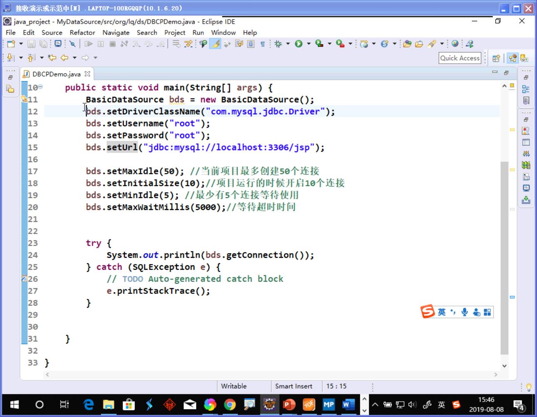
Task: Expand the Run dropdown arrow
Action: tap(308, 44)
